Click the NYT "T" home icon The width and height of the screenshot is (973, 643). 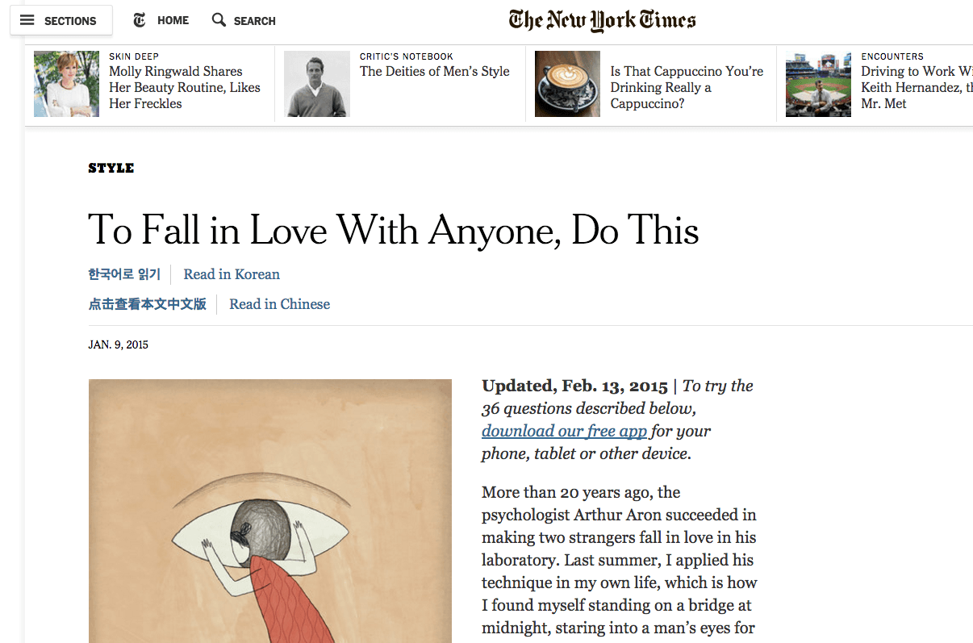(x=140, y=20)
